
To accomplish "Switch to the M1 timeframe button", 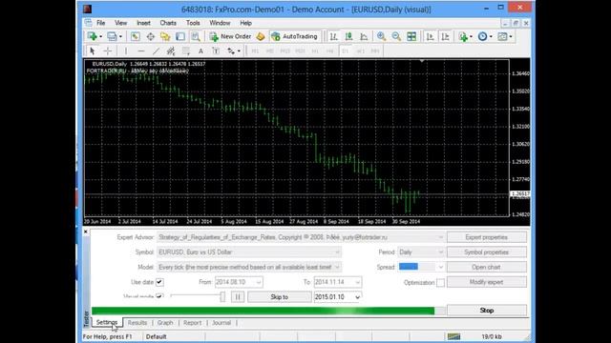I will pyautogui.click(x=255, y=50).
